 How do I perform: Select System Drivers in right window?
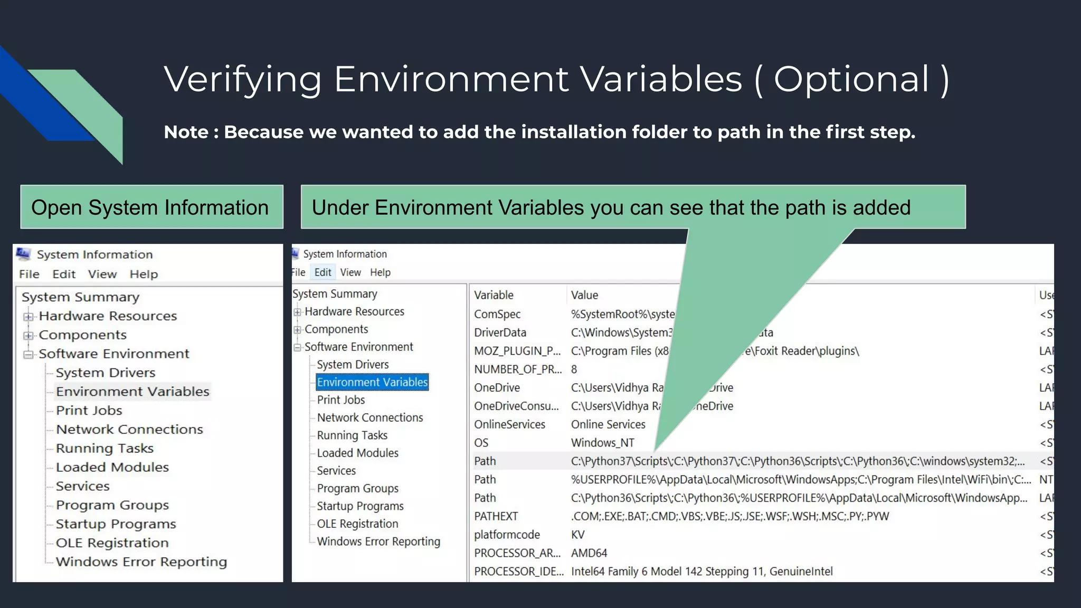(353, 365)
